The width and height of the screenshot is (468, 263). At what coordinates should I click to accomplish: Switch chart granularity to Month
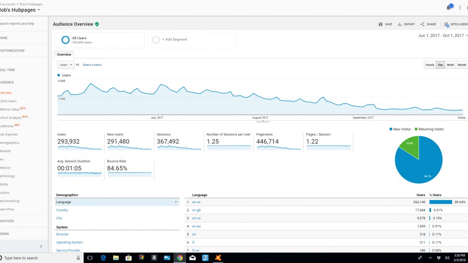[x=462, y=65]
